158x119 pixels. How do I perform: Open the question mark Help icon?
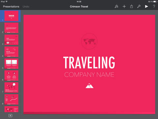pos(154,7)
